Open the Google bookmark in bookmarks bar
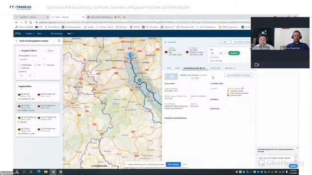This screenshot has height=175, width=312. pos(89,27)
